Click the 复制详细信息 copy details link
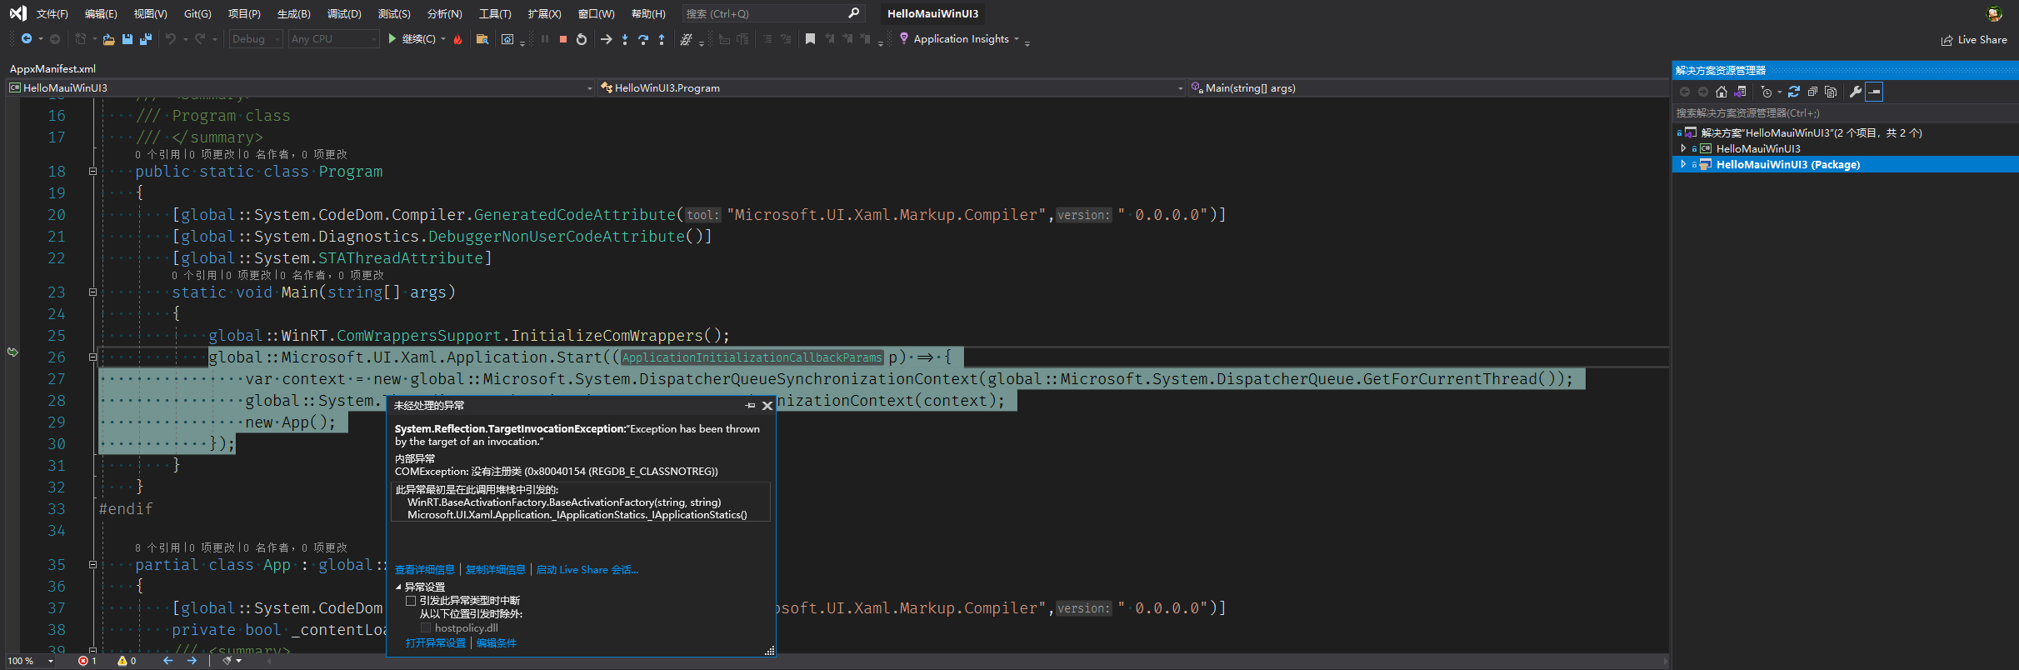 495,570
